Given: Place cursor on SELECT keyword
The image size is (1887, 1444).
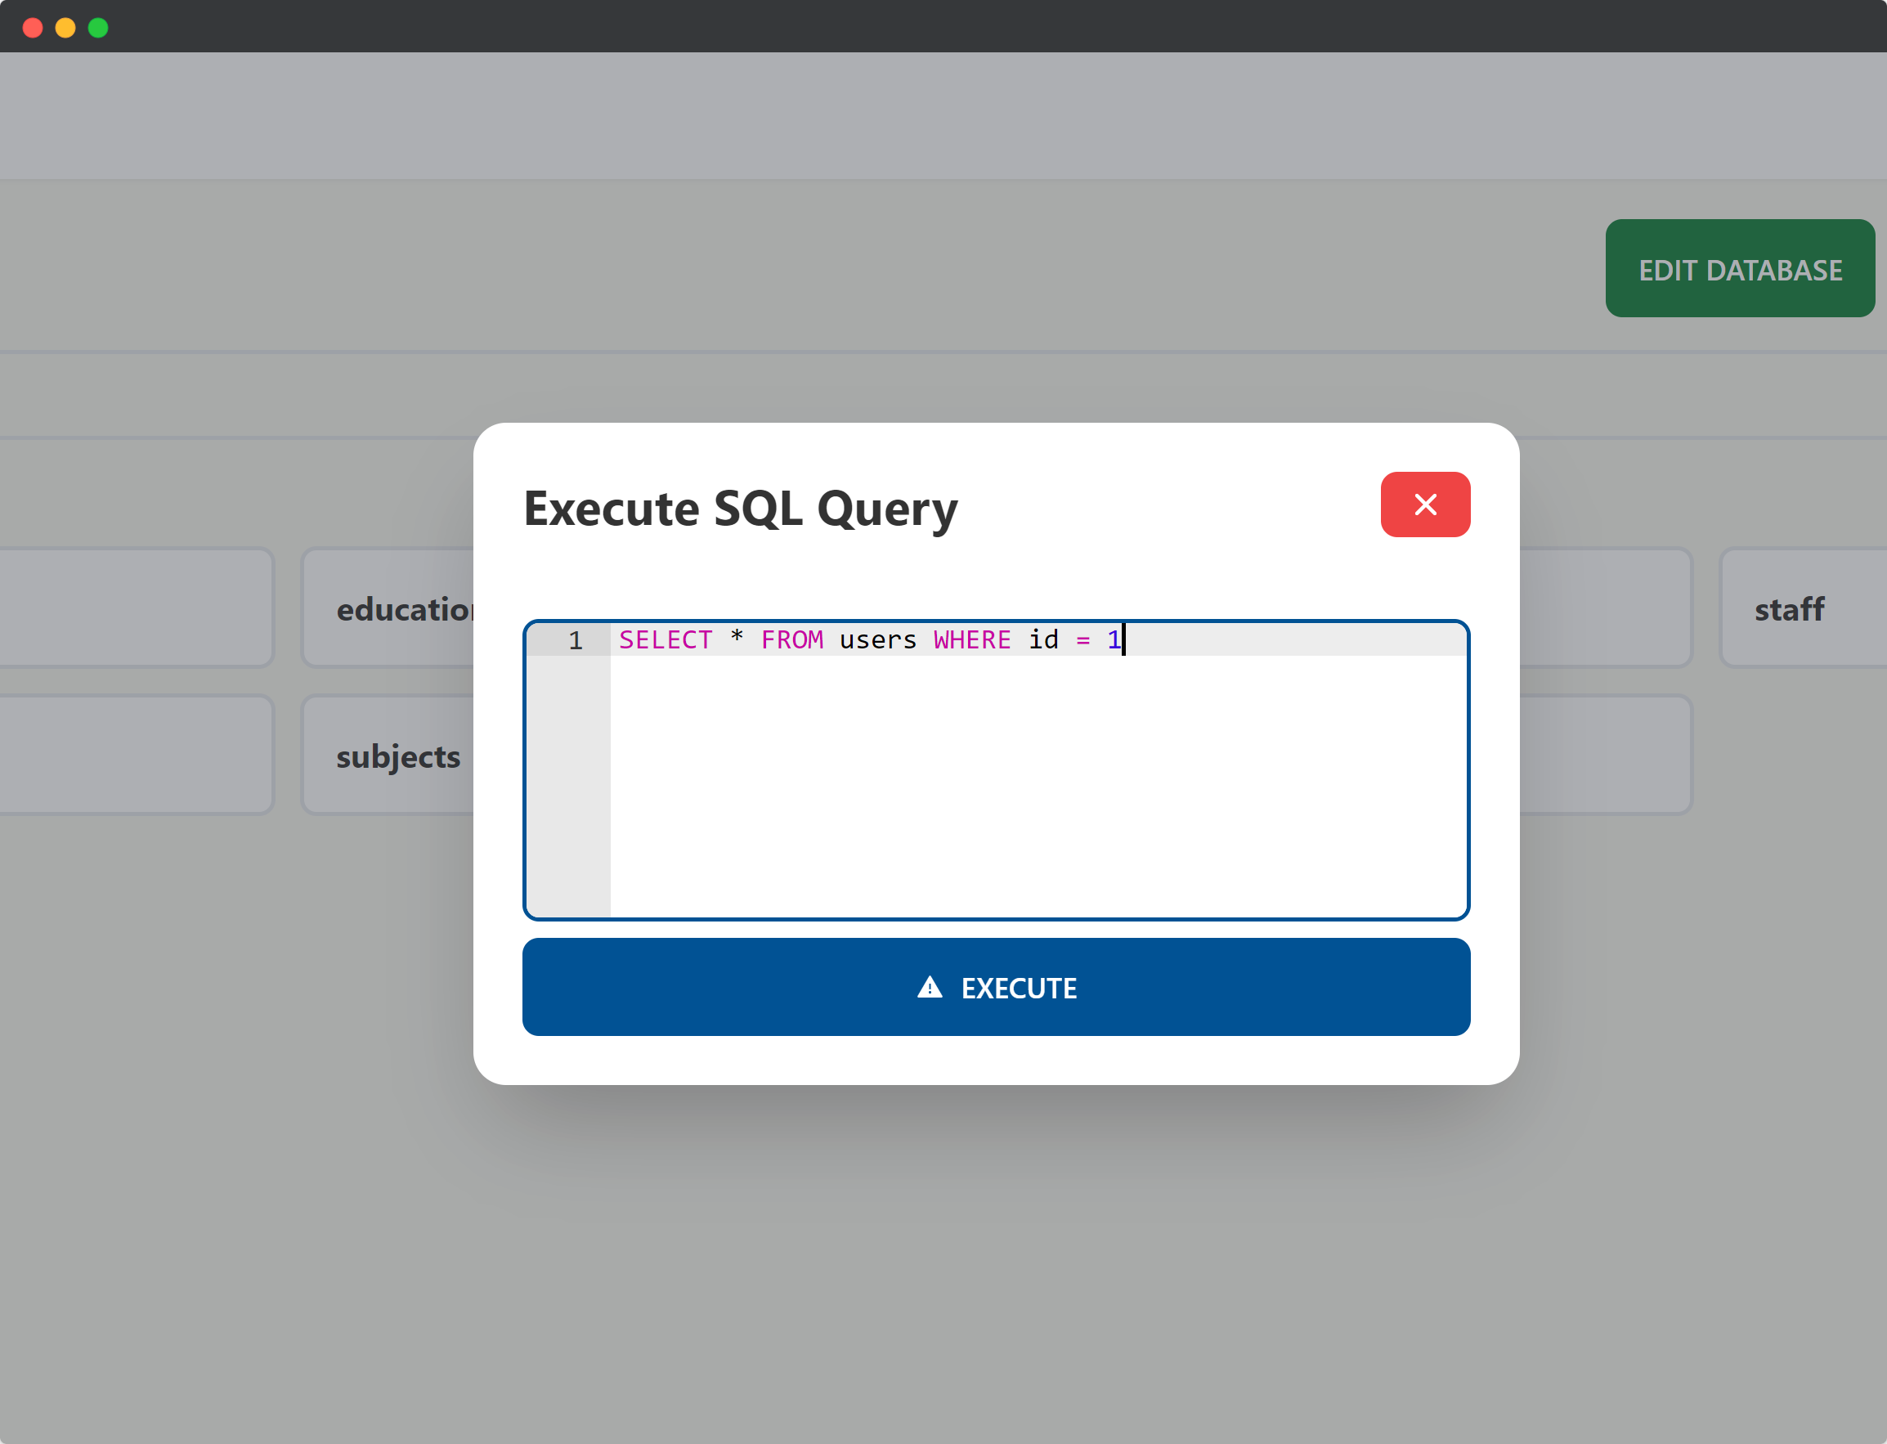Looking at the screenshot, I should pyautogui.click(x=665, y=640).
